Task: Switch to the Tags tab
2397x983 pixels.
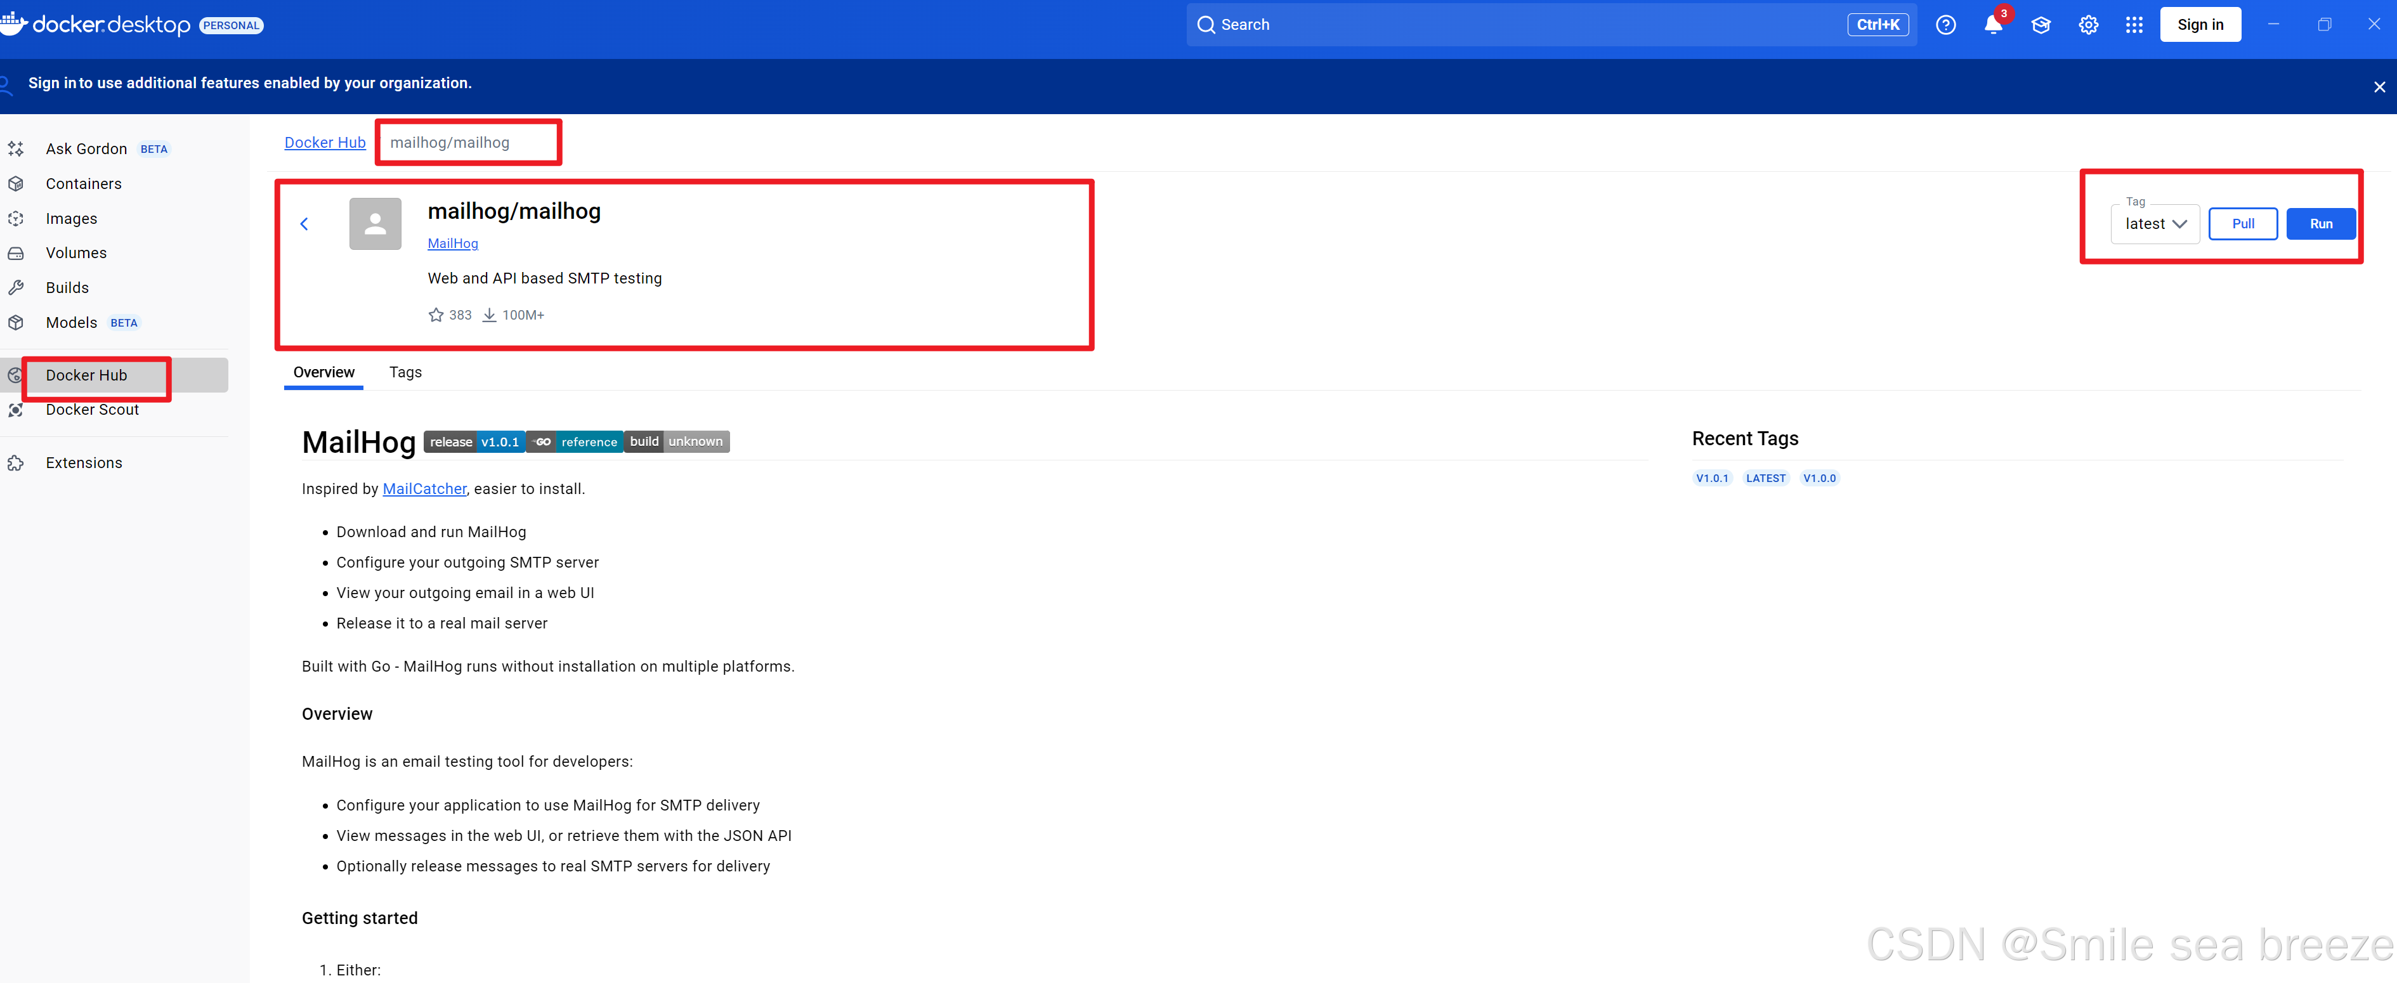Action: coord(406,373)
